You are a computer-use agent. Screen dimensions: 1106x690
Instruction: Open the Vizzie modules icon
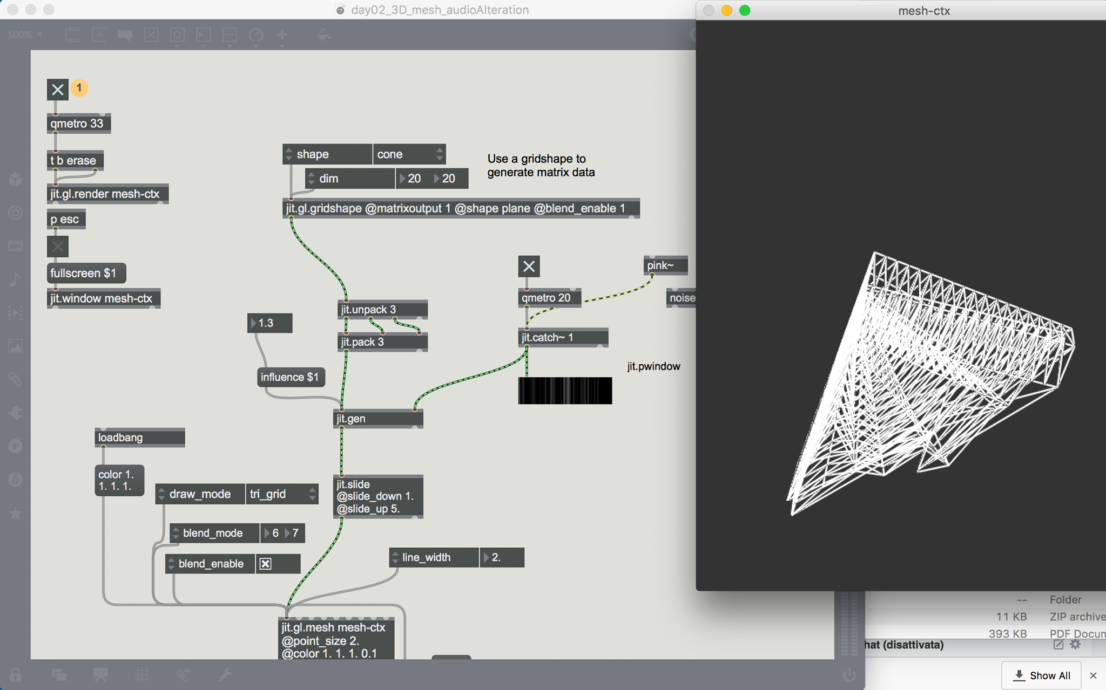coord(15,446)
